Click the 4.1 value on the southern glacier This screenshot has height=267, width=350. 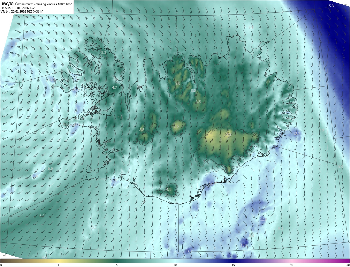click(x=169, y=189)
